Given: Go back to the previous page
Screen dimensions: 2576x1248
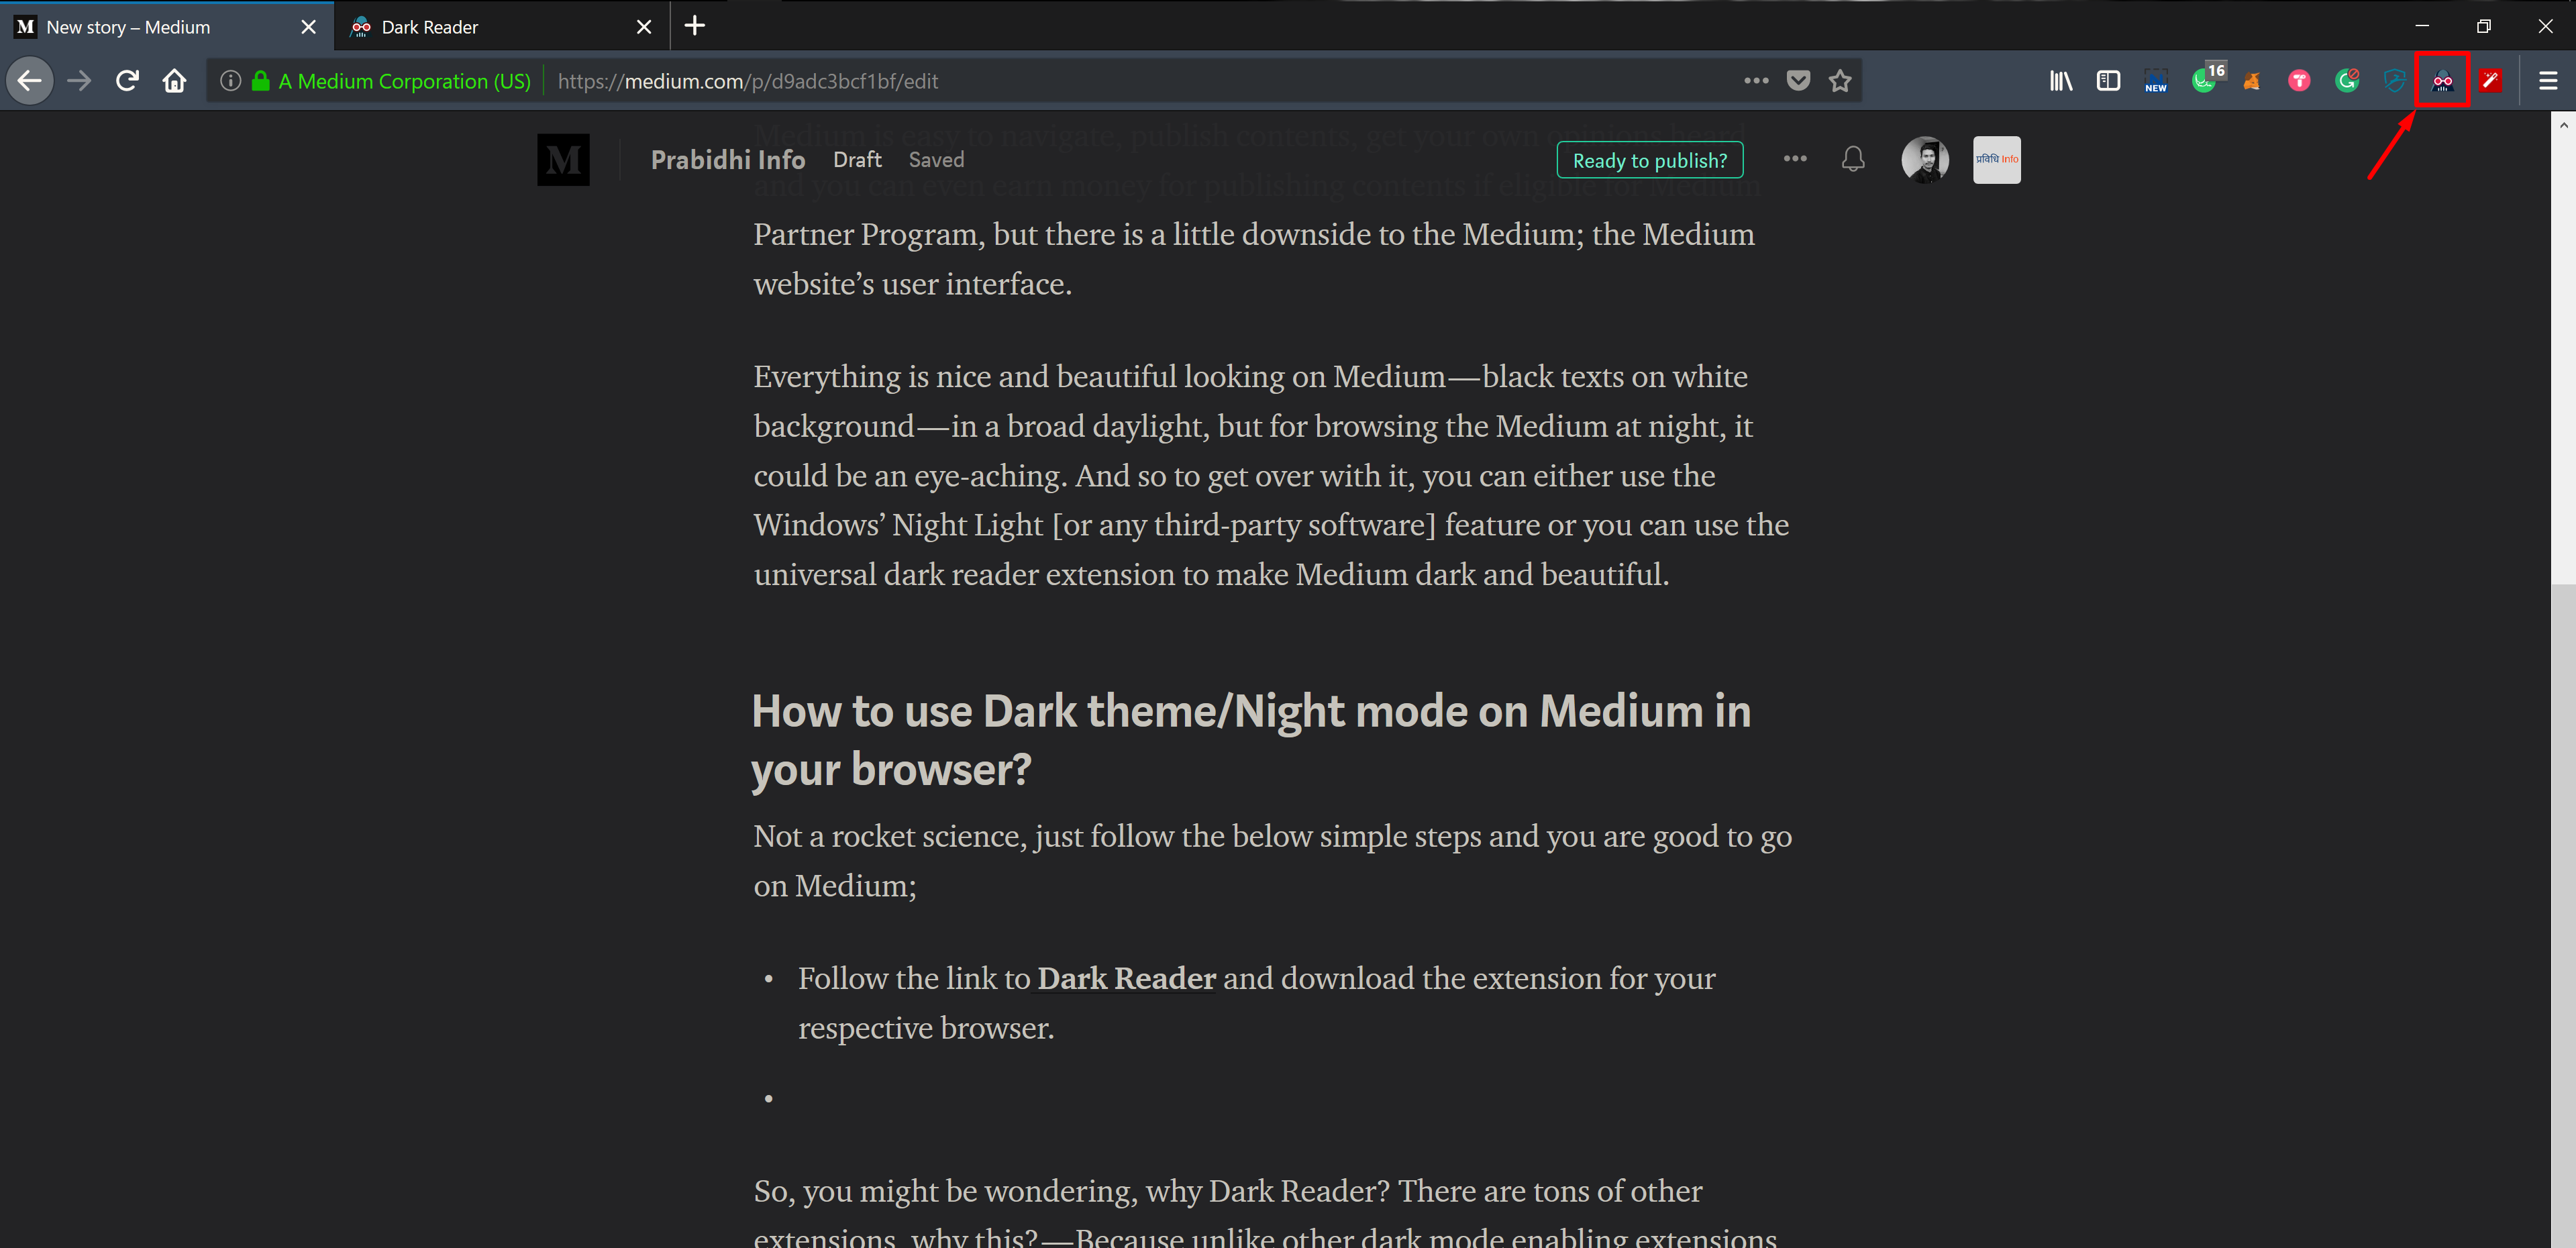Looking at the screenshot, I should tap(30, 81).
